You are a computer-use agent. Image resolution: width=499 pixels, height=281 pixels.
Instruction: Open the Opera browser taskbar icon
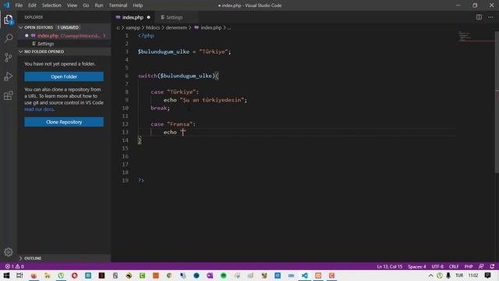pyautogui.click(x=75, y=276)
